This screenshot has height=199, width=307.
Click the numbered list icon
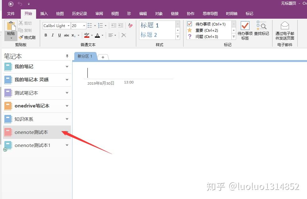point(100,26)
